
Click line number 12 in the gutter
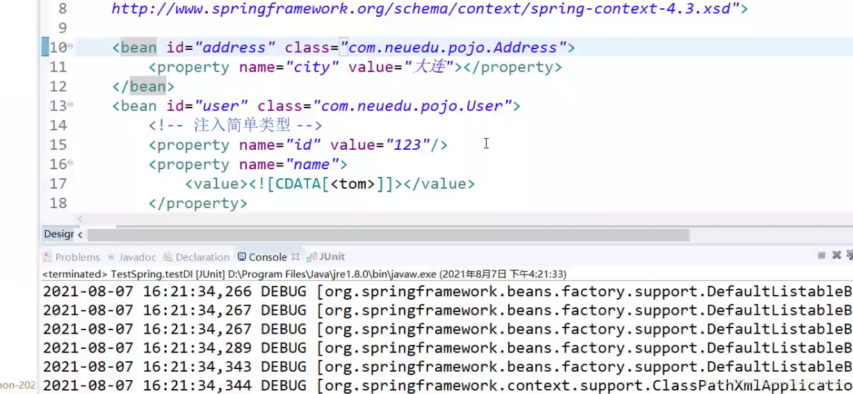tap(58, 87)
